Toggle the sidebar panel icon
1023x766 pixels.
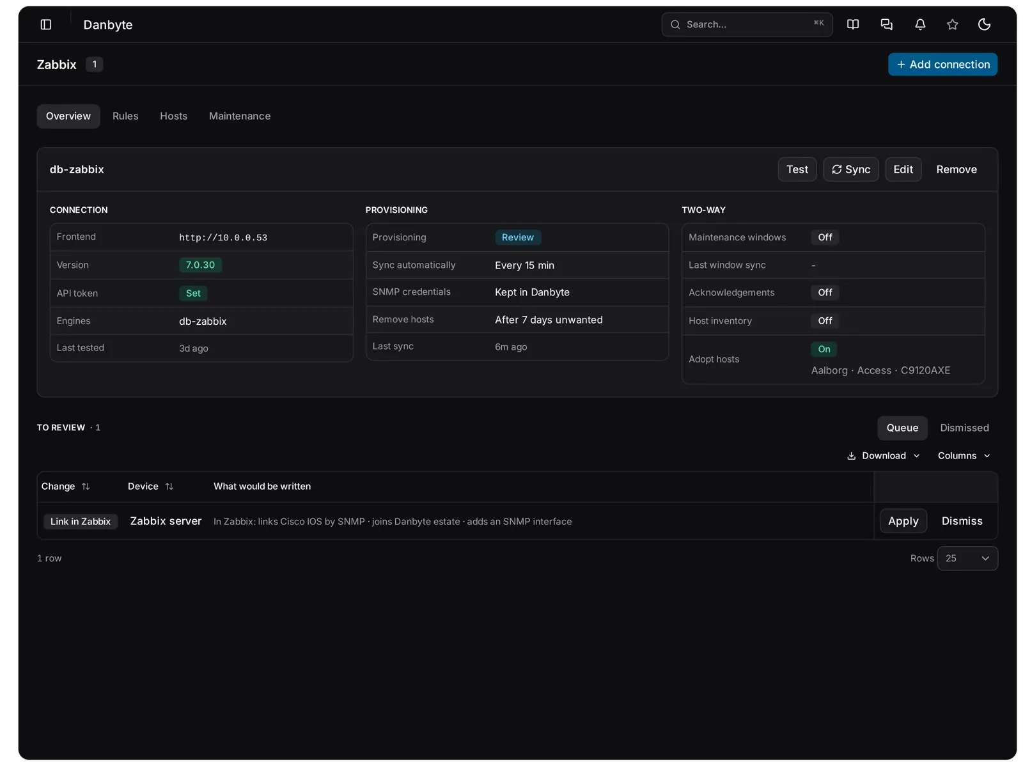pyautogui.click(x=46, y=24)
